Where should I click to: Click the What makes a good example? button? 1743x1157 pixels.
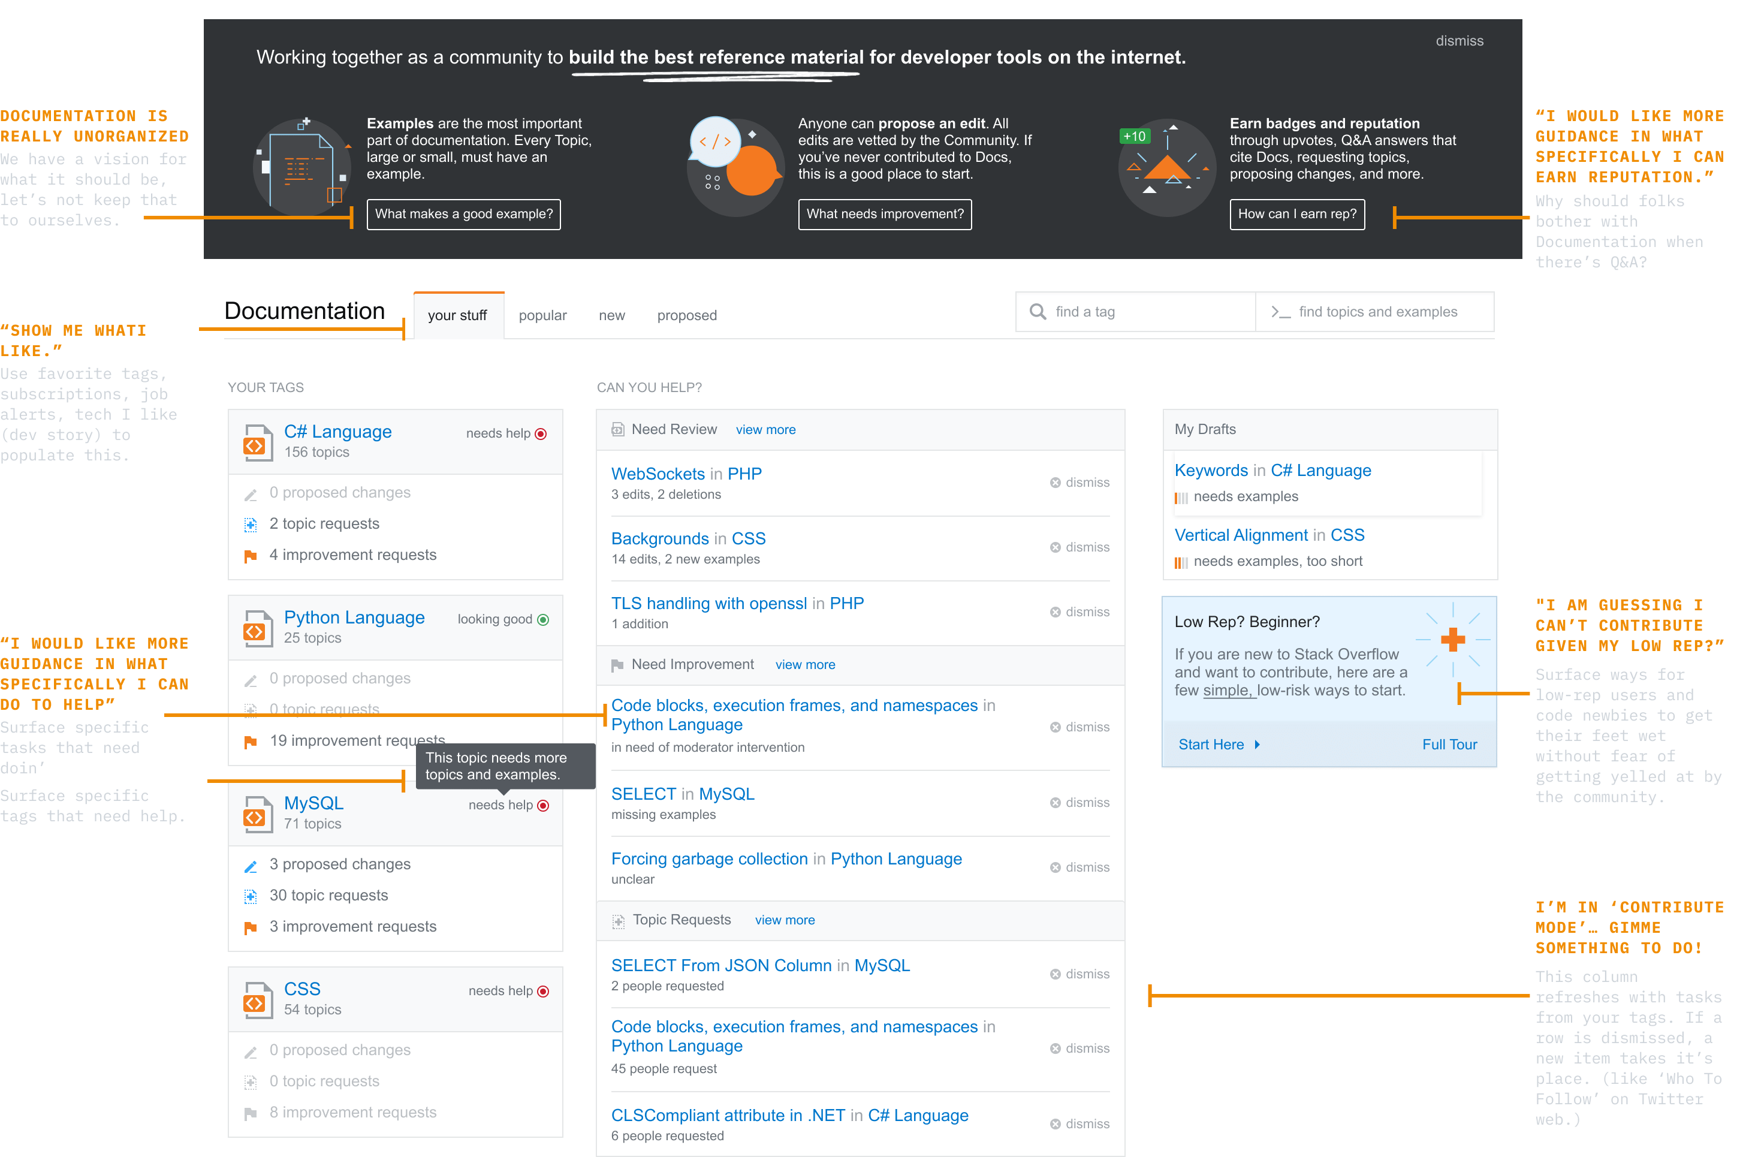[x=463, y=214]
